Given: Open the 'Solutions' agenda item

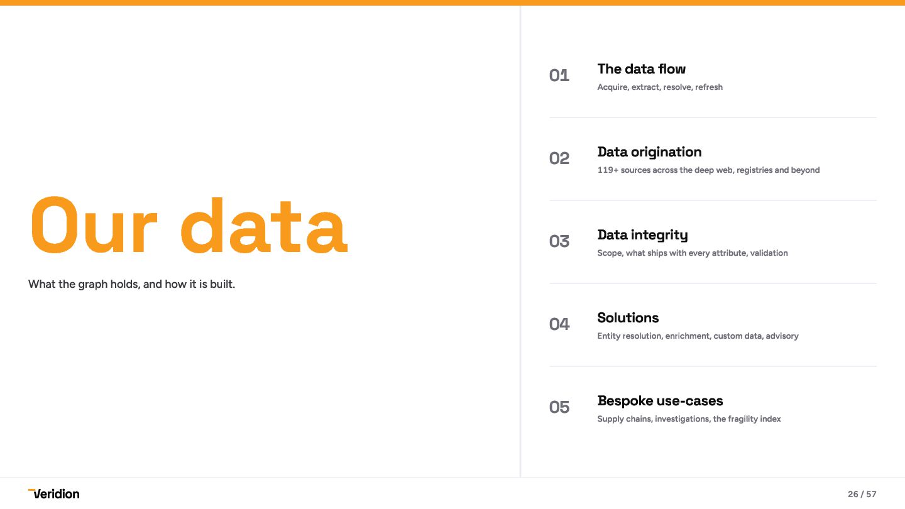Looking at the screenshot, I should coord(628,318).
